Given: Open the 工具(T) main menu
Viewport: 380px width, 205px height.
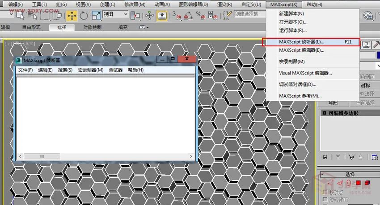Looking at the screenshot, I should (39, 4).
